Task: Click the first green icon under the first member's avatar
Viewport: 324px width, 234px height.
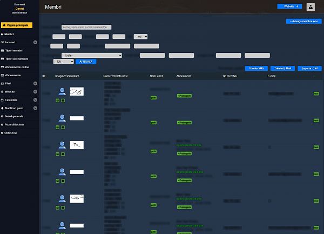Action: pyautogui.click(x=58, y=101)
